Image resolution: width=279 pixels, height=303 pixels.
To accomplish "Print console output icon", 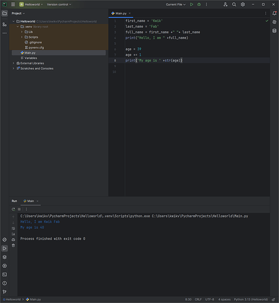I will 13,240.
